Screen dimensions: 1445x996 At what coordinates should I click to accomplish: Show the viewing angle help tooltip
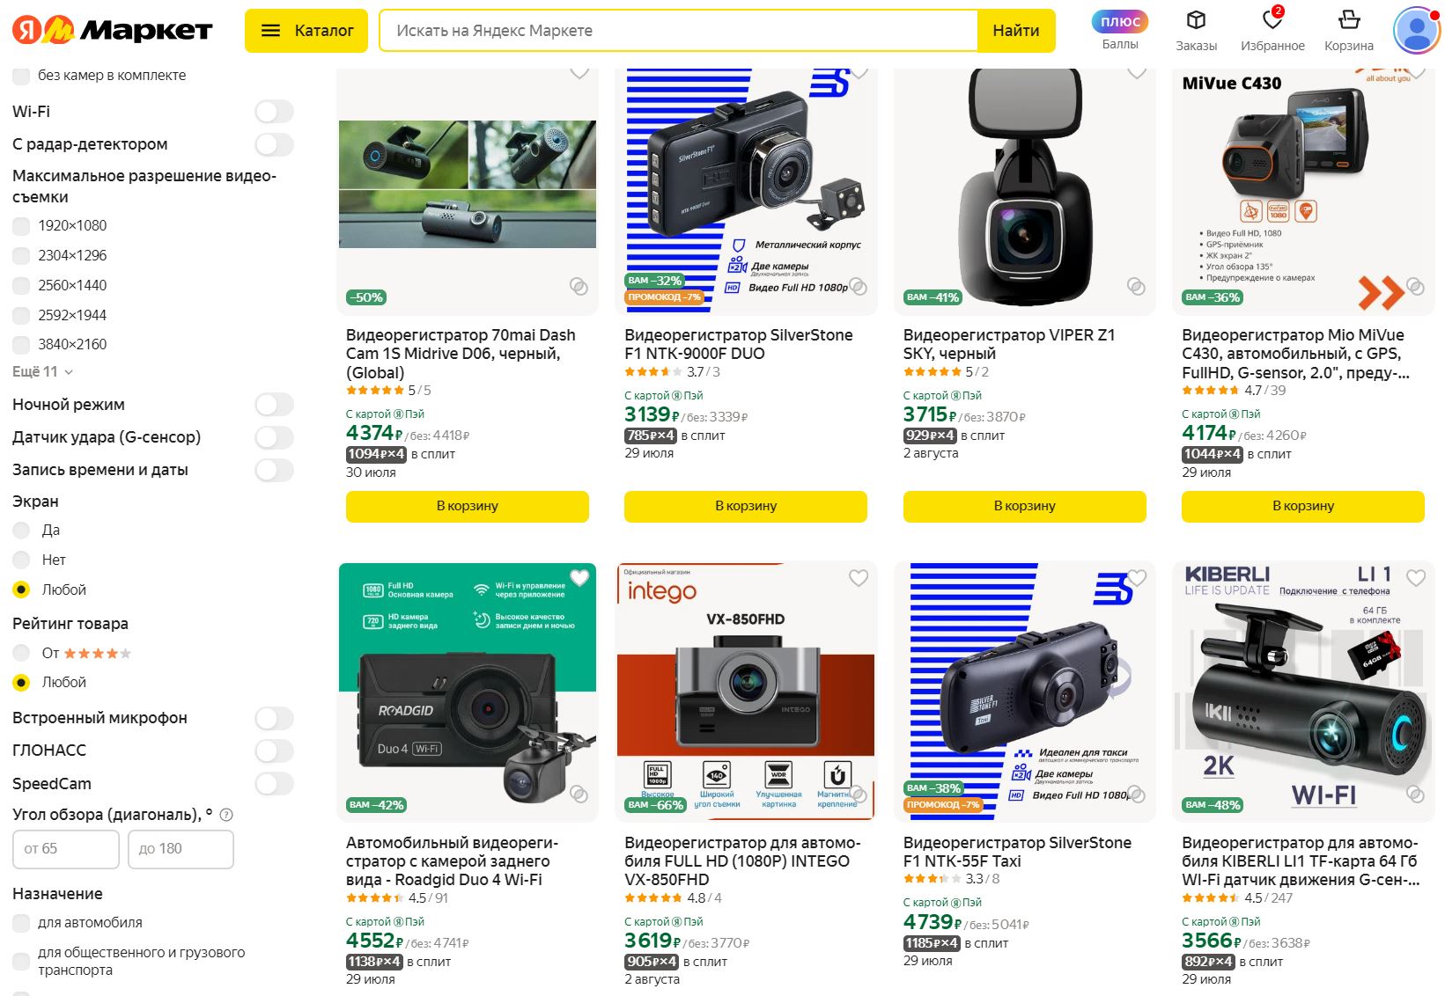click(226, 815)
